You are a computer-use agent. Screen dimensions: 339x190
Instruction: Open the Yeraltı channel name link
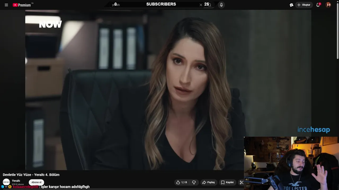16,181
